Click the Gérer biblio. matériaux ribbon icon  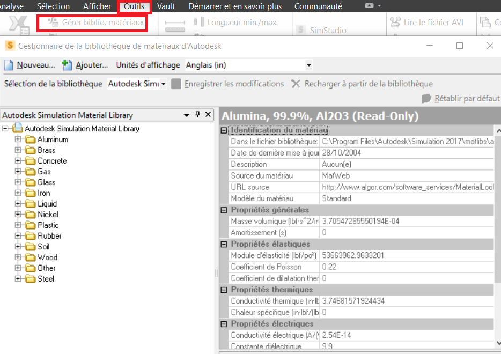(x=53, y=23)
